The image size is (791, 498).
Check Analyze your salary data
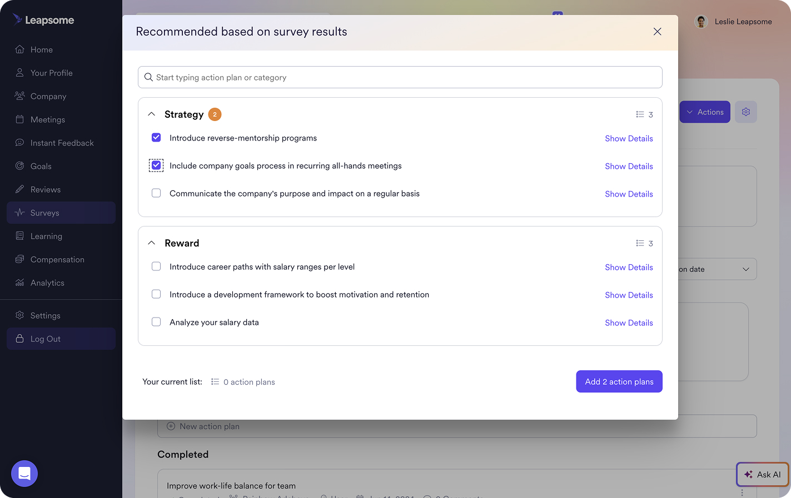pyautogui.click(x=156, y=321)
